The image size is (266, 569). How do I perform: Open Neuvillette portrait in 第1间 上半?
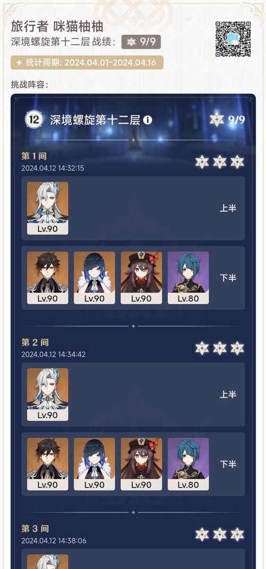pyautogui.click(x=47, y=208)
